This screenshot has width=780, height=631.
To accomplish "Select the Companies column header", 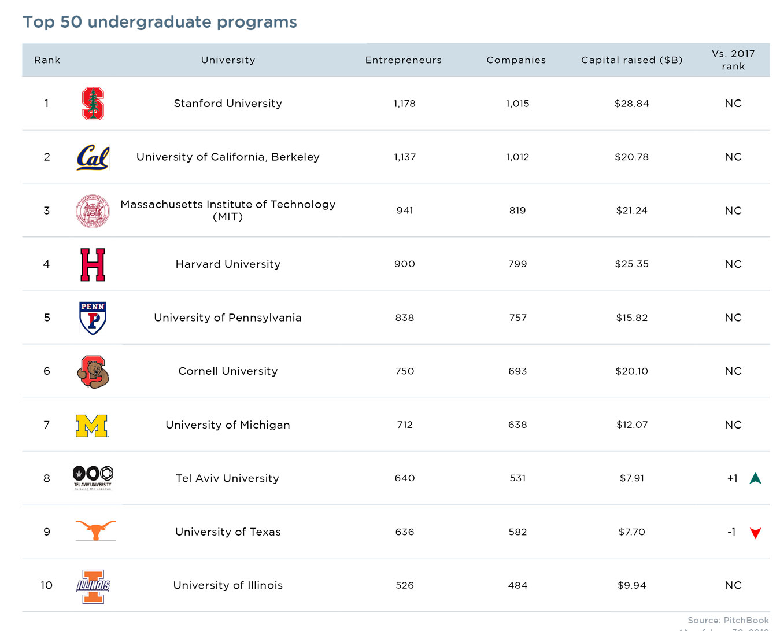I will [x=516, y=60].
